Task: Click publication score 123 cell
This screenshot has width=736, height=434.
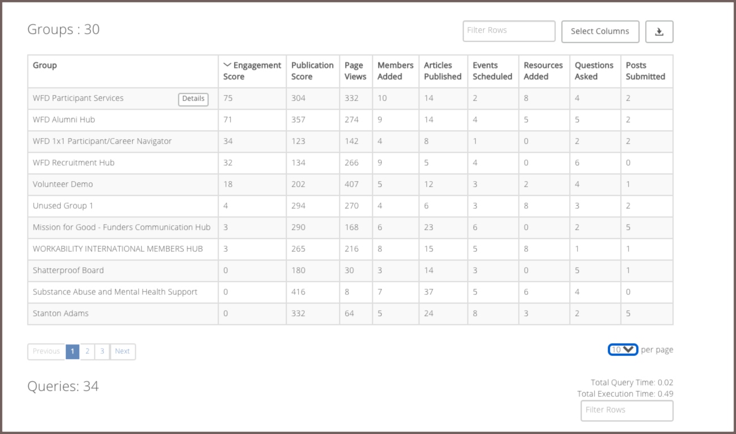Action: pyautogui.click(x=312, y=141)
